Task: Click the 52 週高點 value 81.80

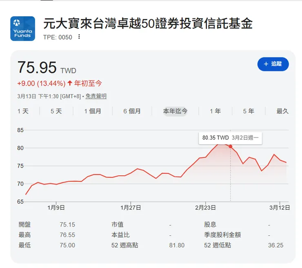Action: [x=177, y=245]
